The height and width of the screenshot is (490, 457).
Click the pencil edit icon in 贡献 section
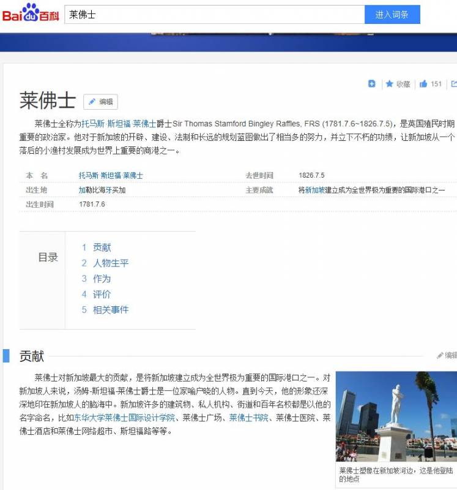coord(440,355)
